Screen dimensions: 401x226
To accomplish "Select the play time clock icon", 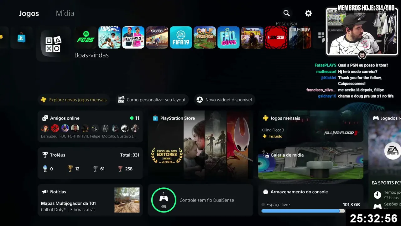I will pos(378,195).
